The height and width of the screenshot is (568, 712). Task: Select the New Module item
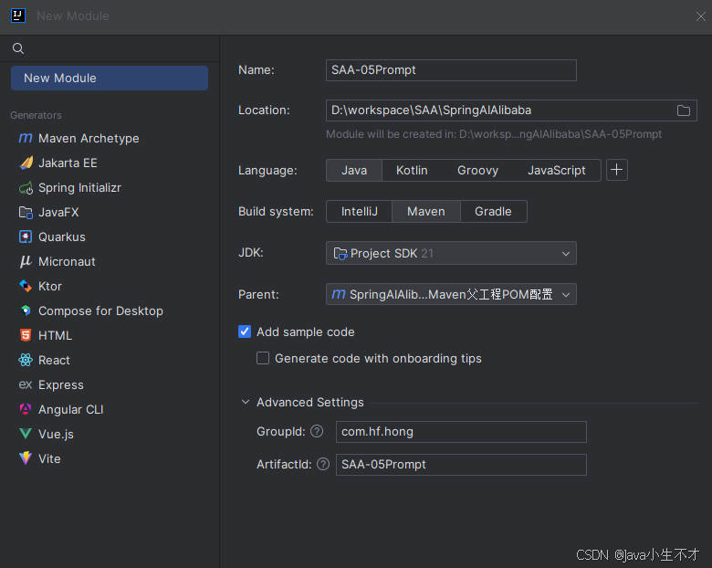tap(110, 79)
